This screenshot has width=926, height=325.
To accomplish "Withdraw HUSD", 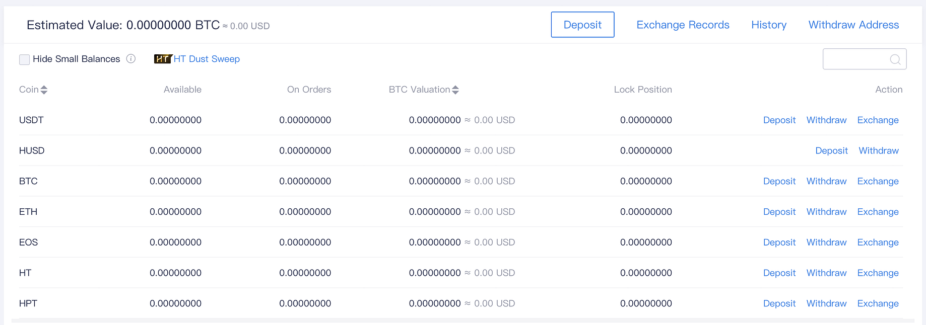I will point(879,150).
